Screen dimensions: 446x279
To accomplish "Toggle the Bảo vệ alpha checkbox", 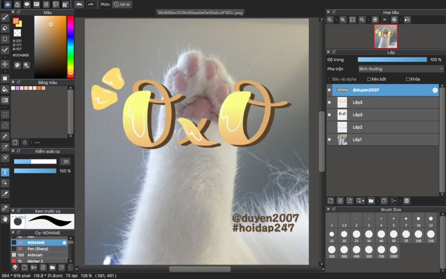I will (330, 79).
